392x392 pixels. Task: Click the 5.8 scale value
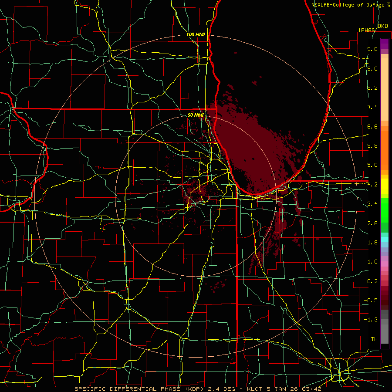[372, 146]
